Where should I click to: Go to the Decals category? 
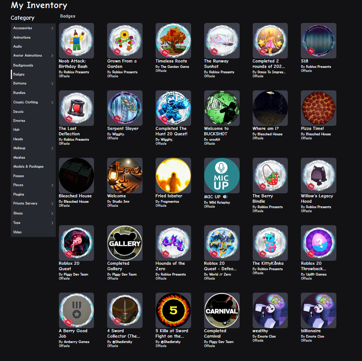[x=33, y=111]
